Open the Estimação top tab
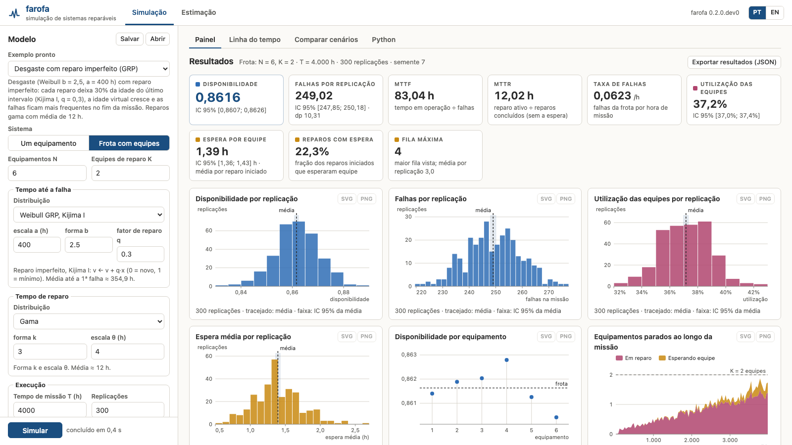The height and width of the screenshot is (445, 792). pos(198,12)
